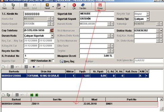The height and width of the screenshot is (112, 164).
Task: Click new-row icon in serial number toolbar
Action: [3, 95]
